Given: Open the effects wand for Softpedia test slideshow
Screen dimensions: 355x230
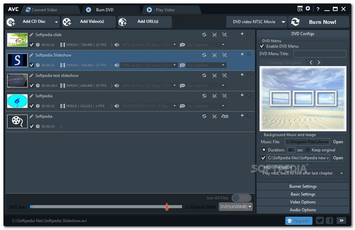Looking at the screenshot, I should point(225,75).
